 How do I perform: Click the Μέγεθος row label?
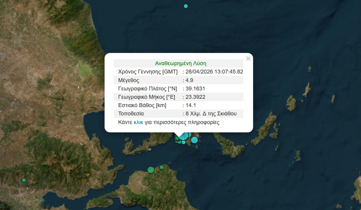(129, 80)
